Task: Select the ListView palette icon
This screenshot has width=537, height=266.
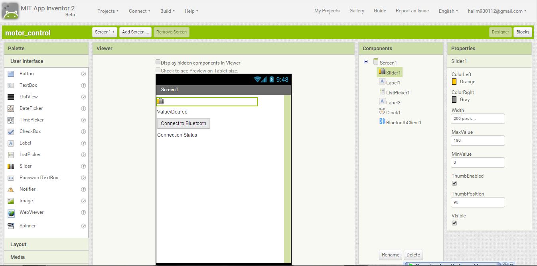Action: [11, 97]
